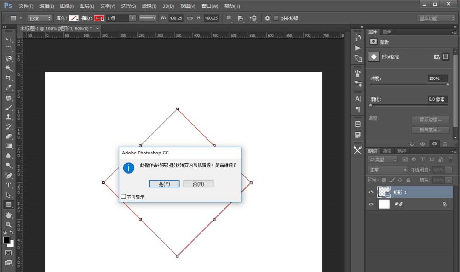Viewport: 460px width, 272px height.
Task: Select the 矩形 1 layer thumbnail
Action: click(384, 192)
